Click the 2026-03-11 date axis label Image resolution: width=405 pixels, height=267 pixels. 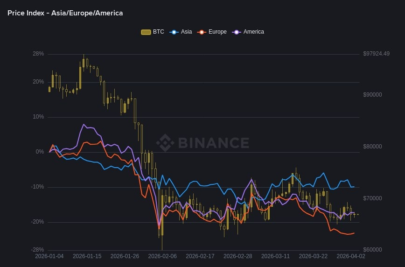point(275,256)
